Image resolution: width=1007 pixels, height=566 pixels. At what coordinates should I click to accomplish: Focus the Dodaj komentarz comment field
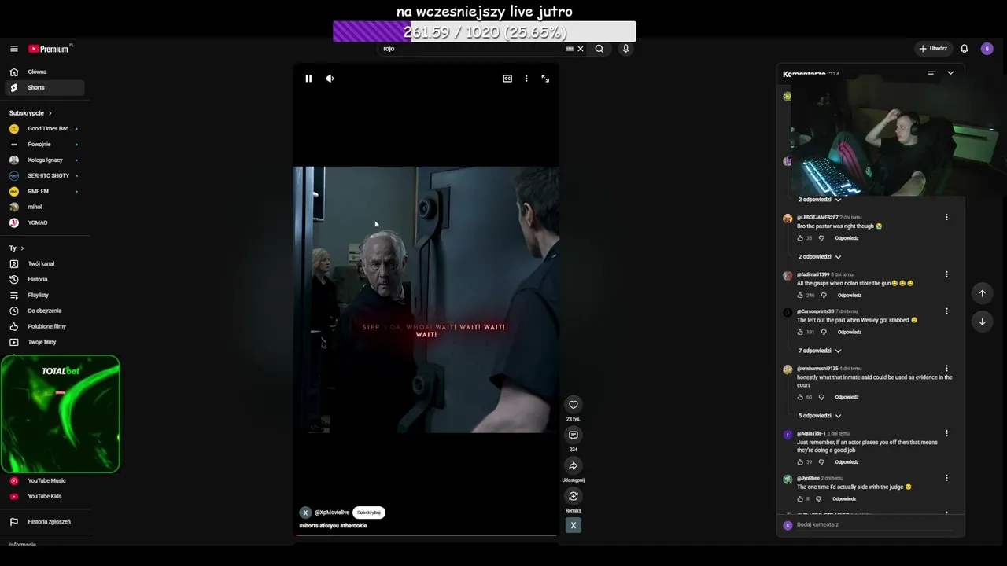click(873, 525)
